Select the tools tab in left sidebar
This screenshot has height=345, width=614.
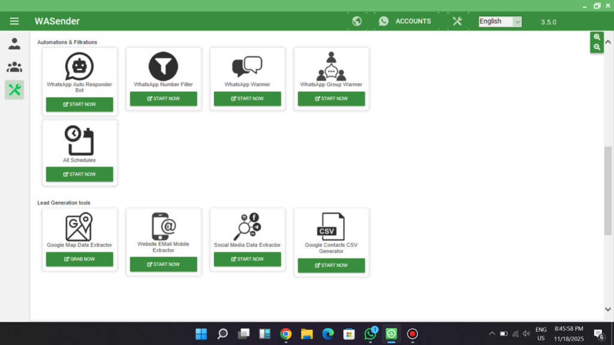[14, 90]
